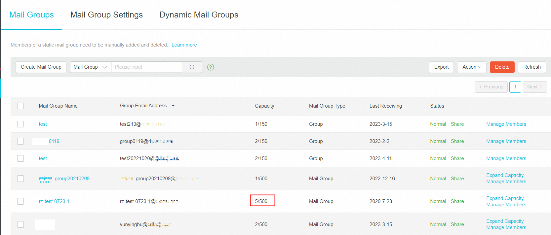The height and width of the screenshot is (235, 551).
Task: Open the test mail group for test20221020
Action: [43, 158]
